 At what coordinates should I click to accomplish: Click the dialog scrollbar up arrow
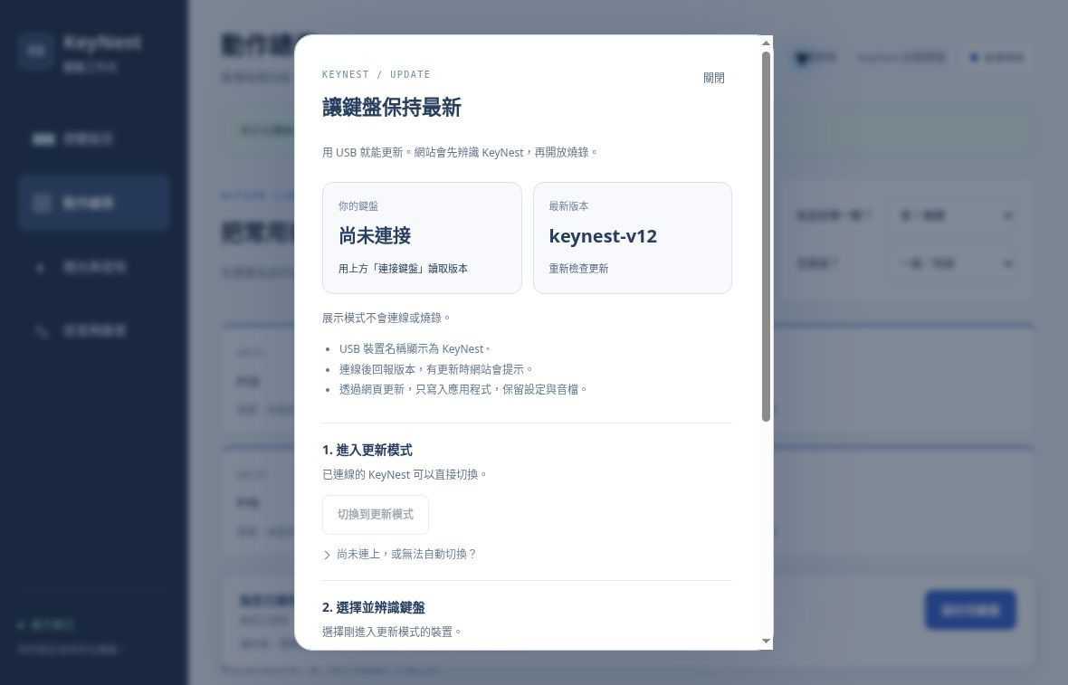tap(767, 43)
